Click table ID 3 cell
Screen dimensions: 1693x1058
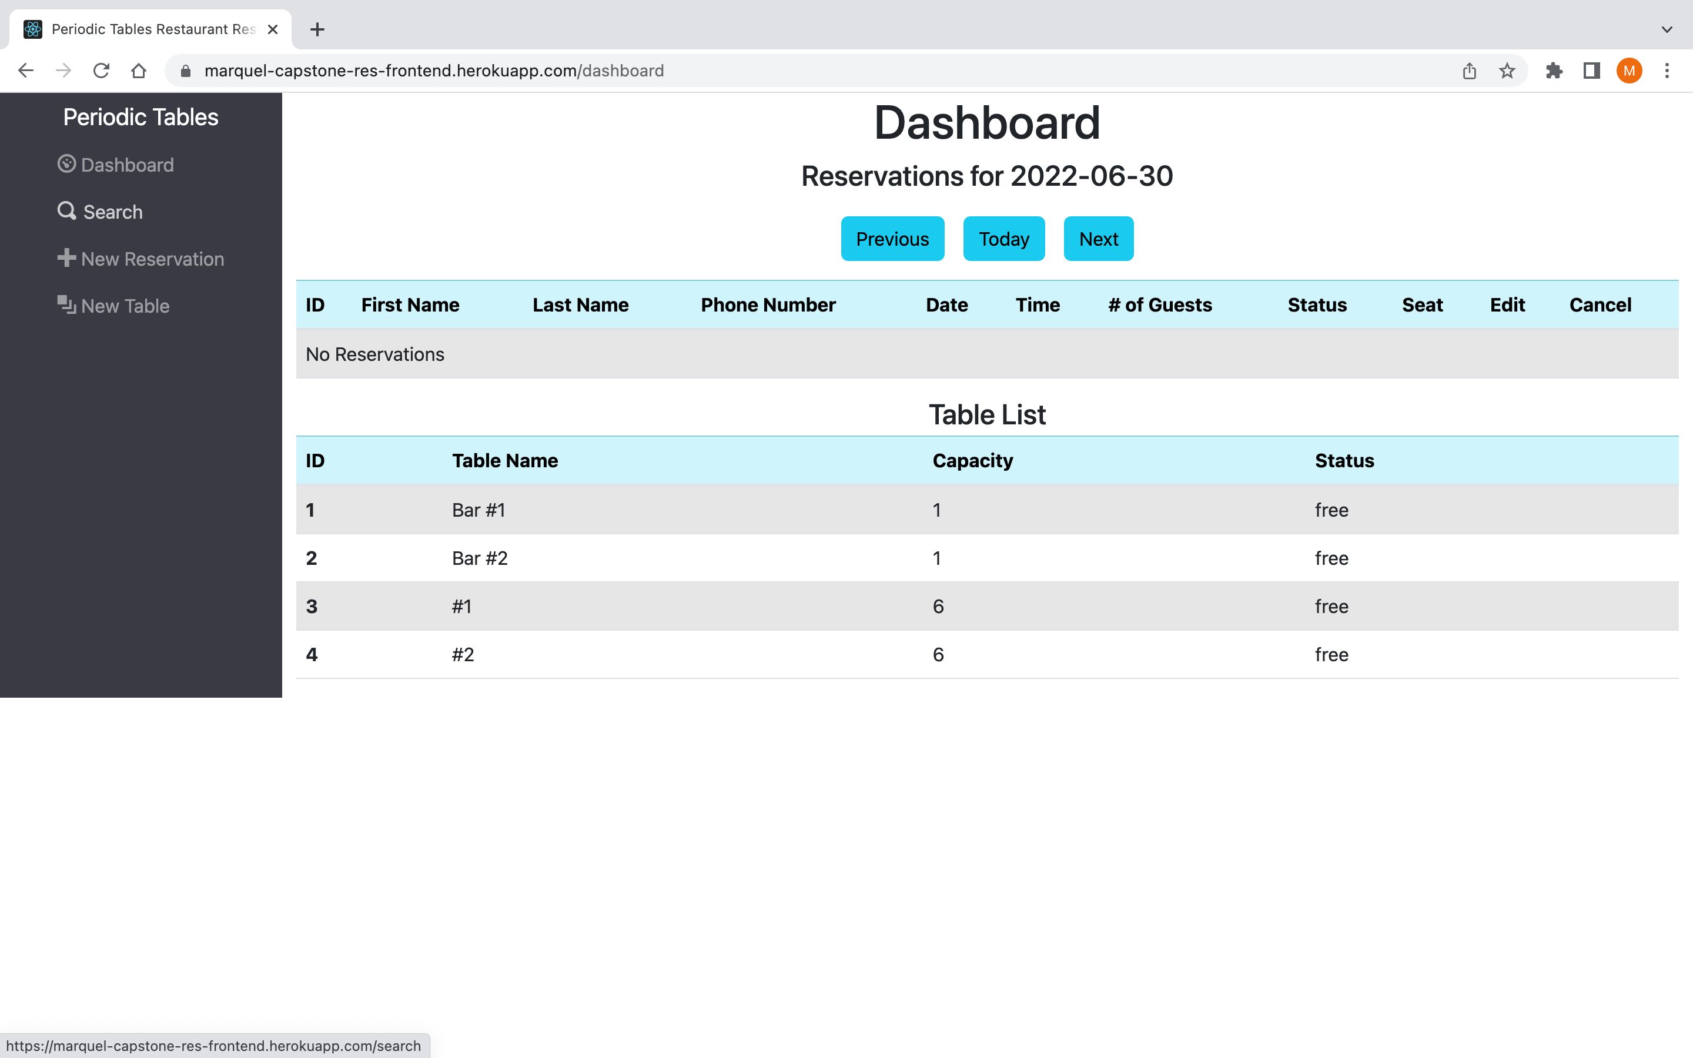[x=312, y=606]
